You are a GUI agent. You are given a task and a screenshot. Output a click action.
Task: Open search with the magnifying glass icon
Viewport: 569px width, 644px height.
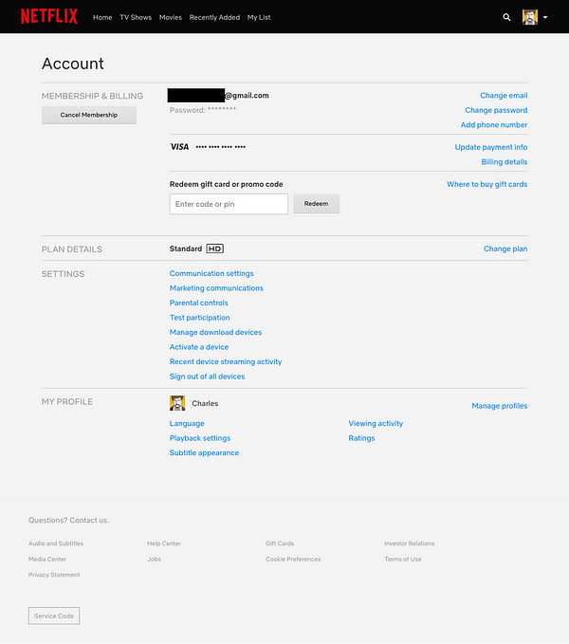(x=506, y=17)
